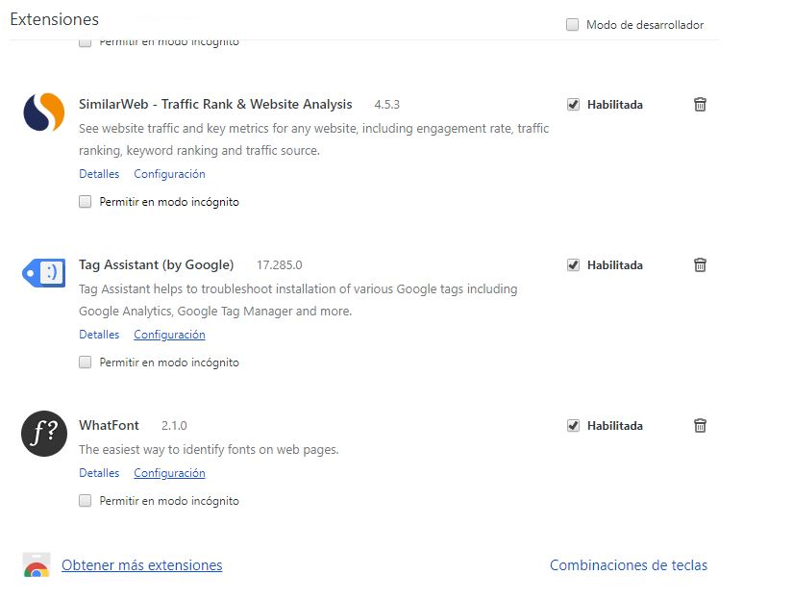Viewport: 793px width, 600px height.
Task: Click the WhatFont extension f? icon
Action: [x=44, y=434]
